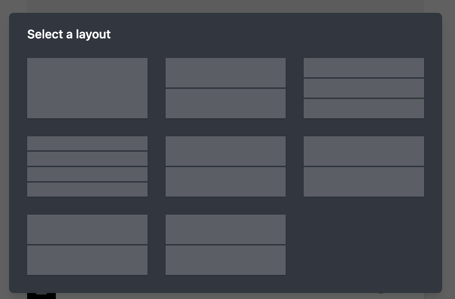Click the second row of the four-row layout
This screenshot has height=299, width=455.
pyautogui.click(x=87, y=158)
